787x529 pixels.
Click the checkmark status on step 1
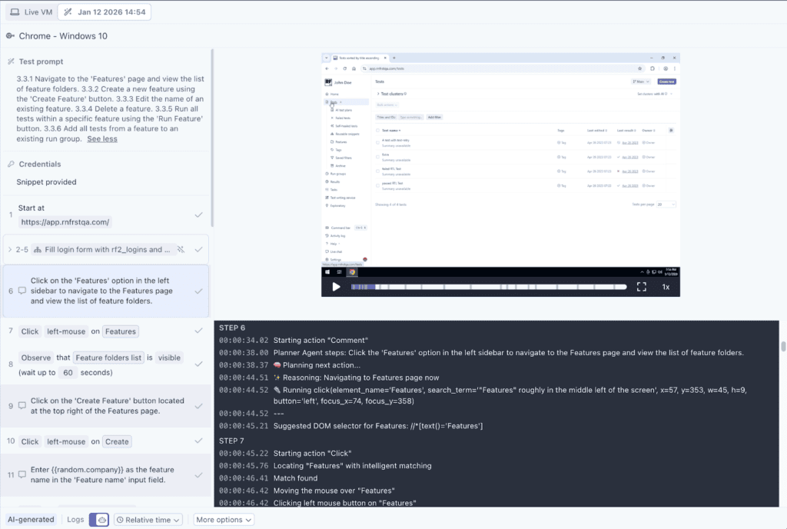pos(198,215)
